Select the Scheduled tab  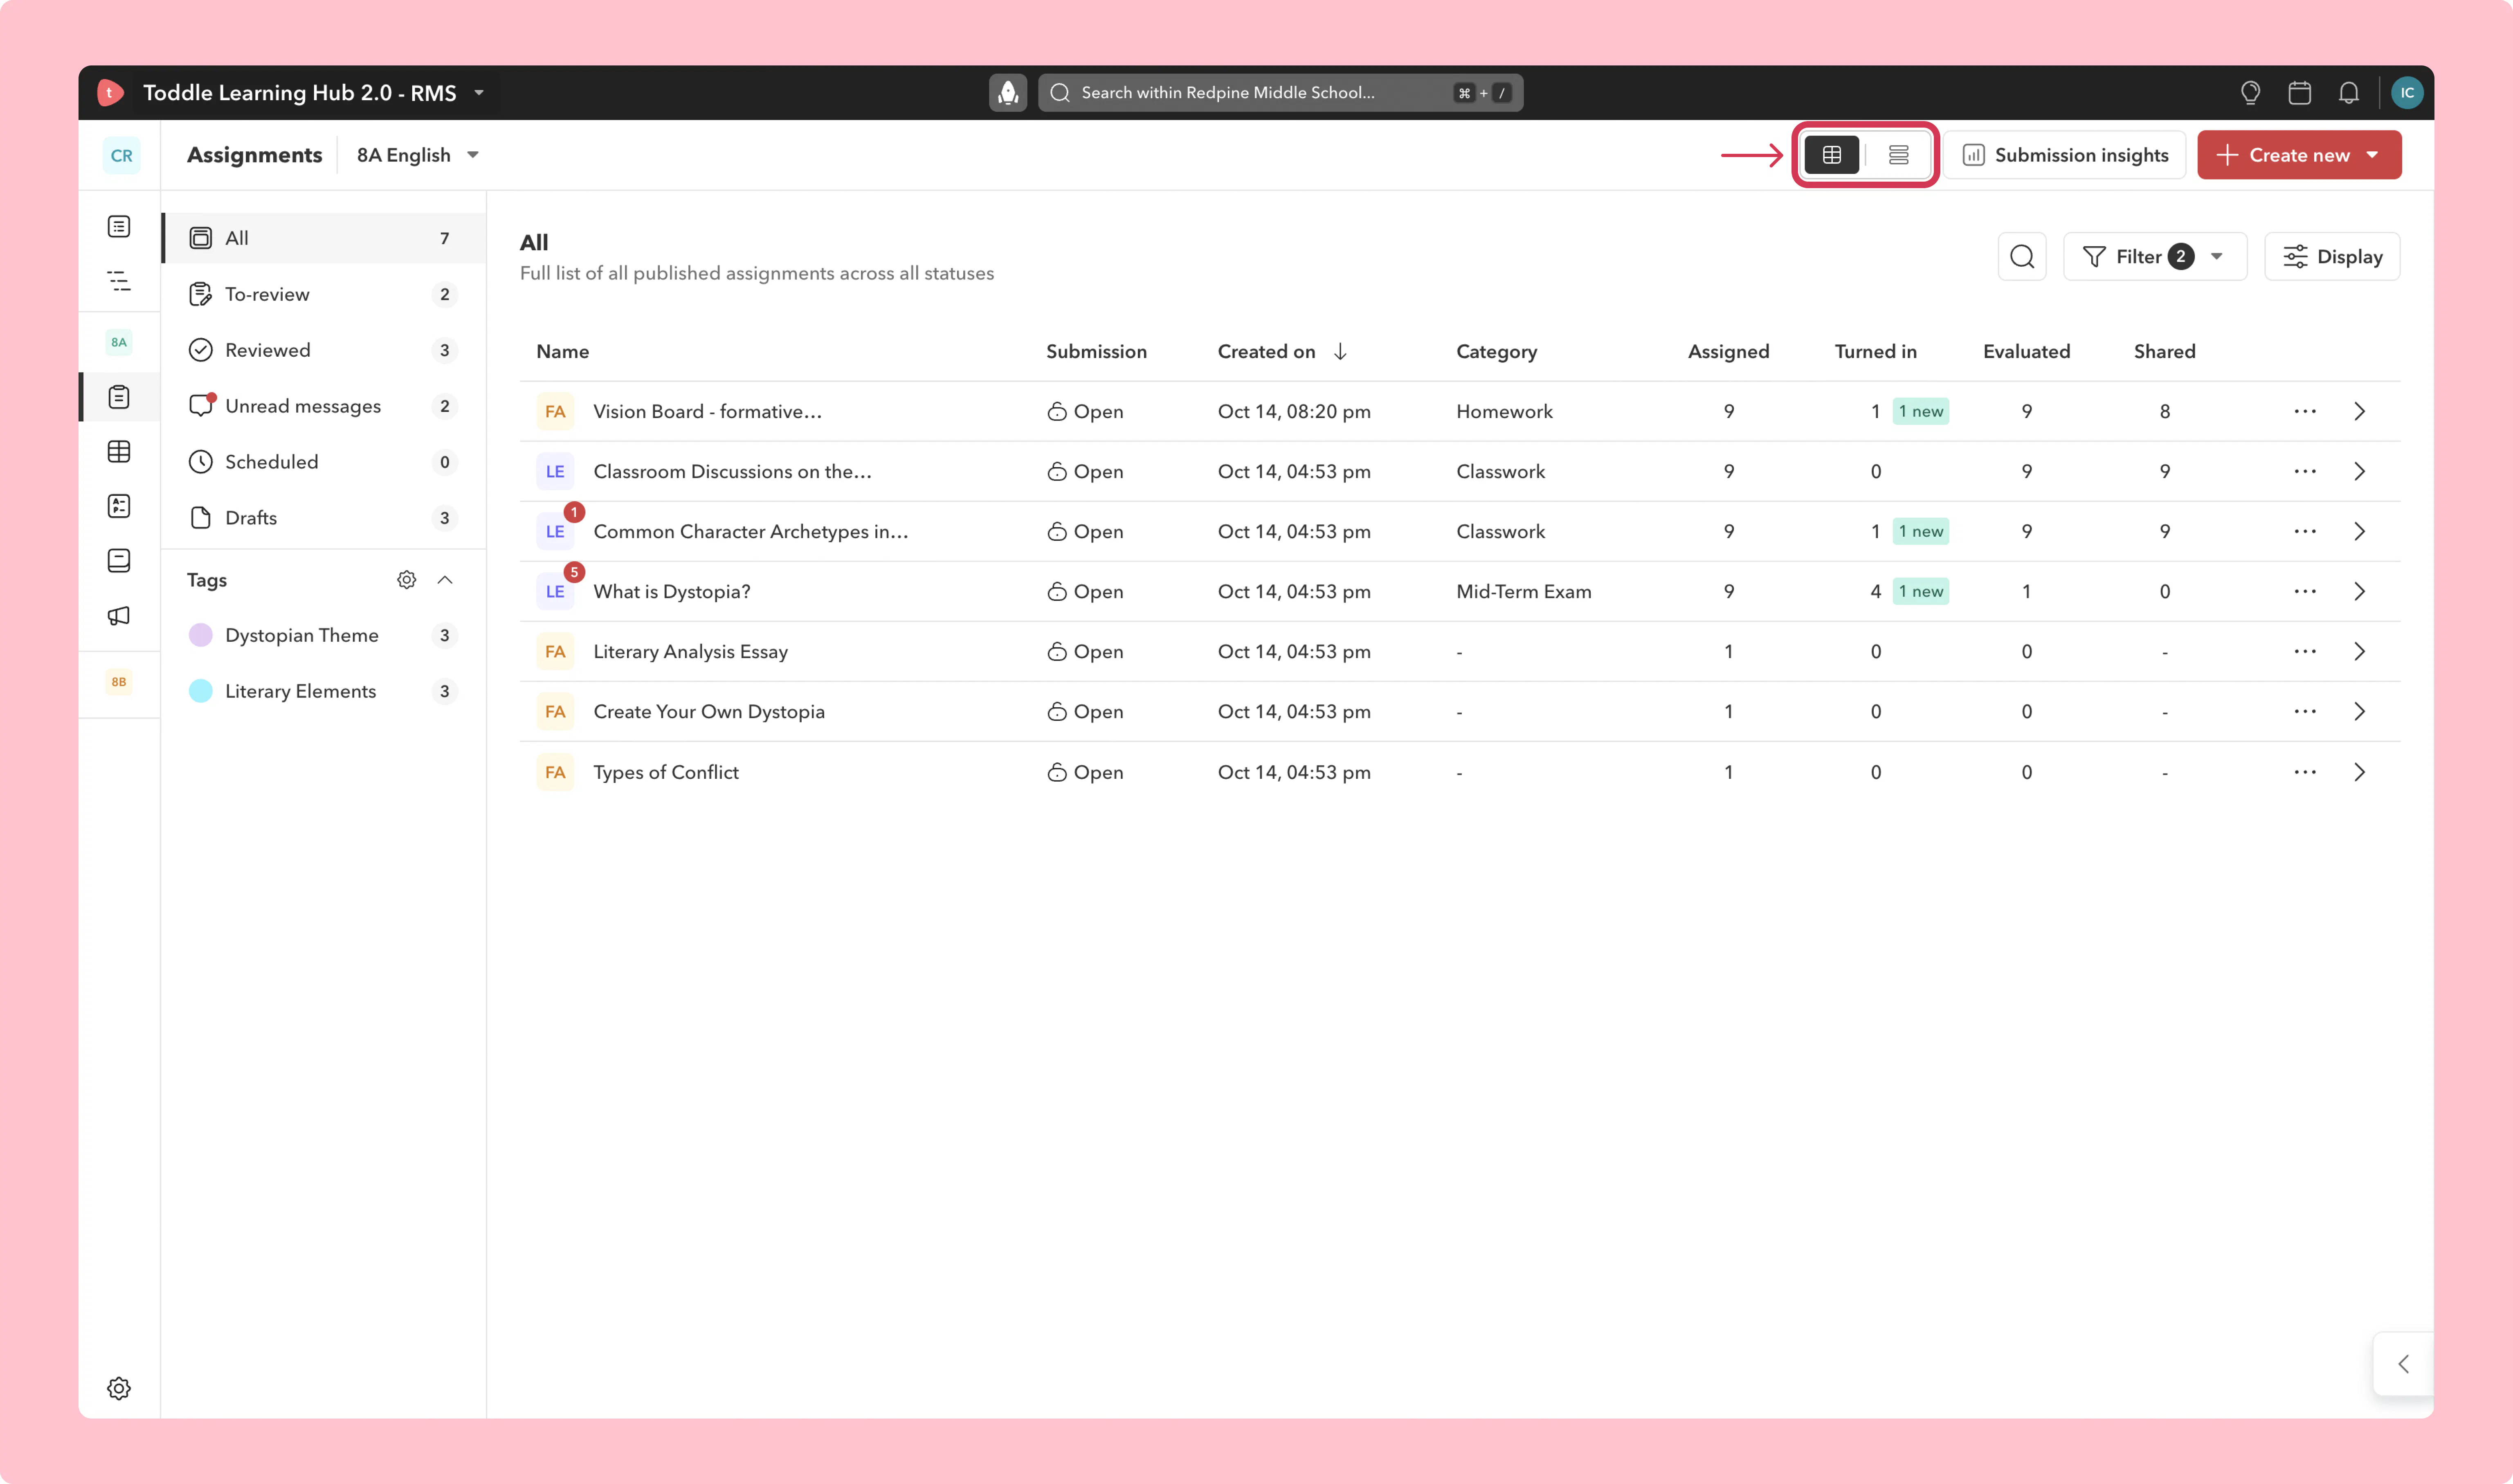[324, 462]
